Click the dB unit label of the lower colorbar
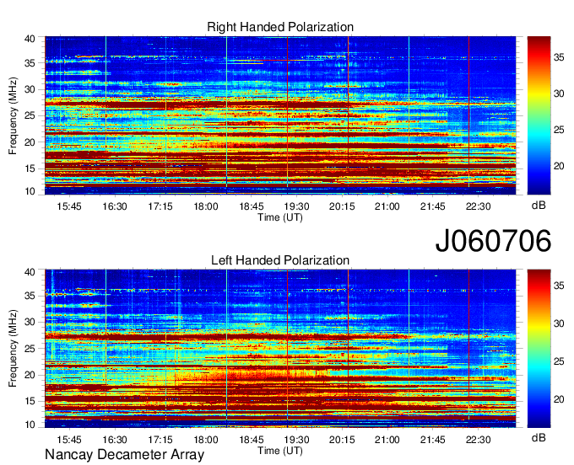 (x=539, y=437)
